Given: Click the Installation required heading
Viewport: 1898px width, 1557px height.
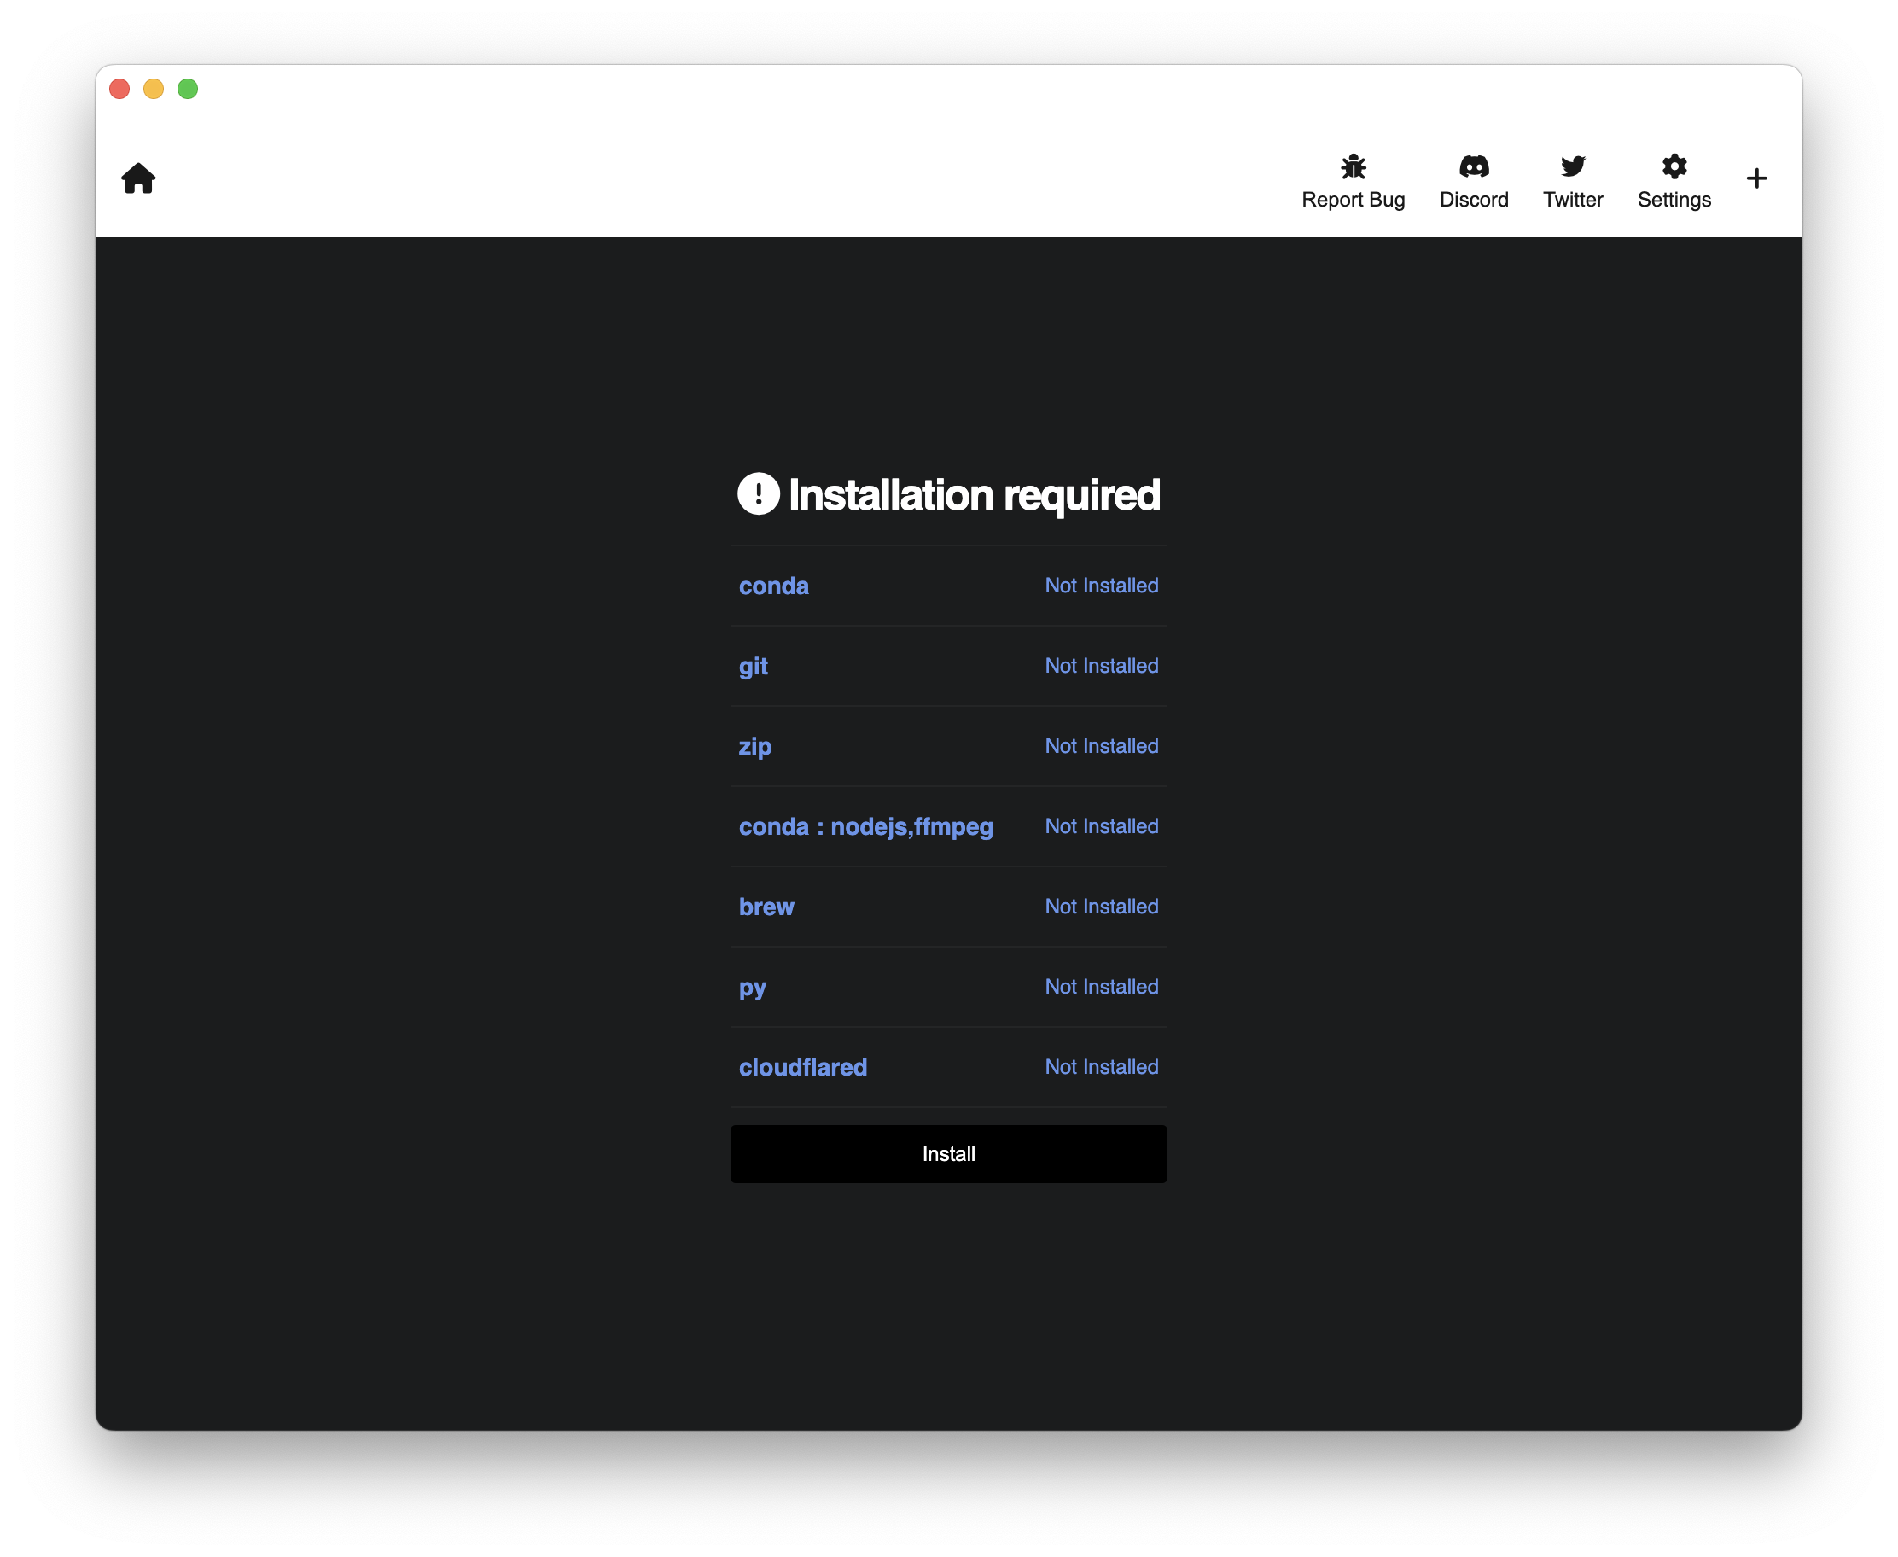Looking at the screenshot, I should [x=974, y=495].
